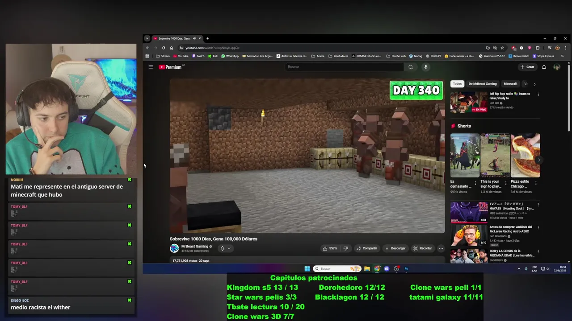Open the WhatsApp bookmark
This screenshot has width=572, height=321.
point(230,56)
